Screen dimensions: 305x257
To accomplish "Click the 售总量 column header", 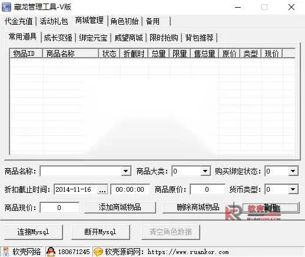I will pyautogui.click(x=205, y=54).
